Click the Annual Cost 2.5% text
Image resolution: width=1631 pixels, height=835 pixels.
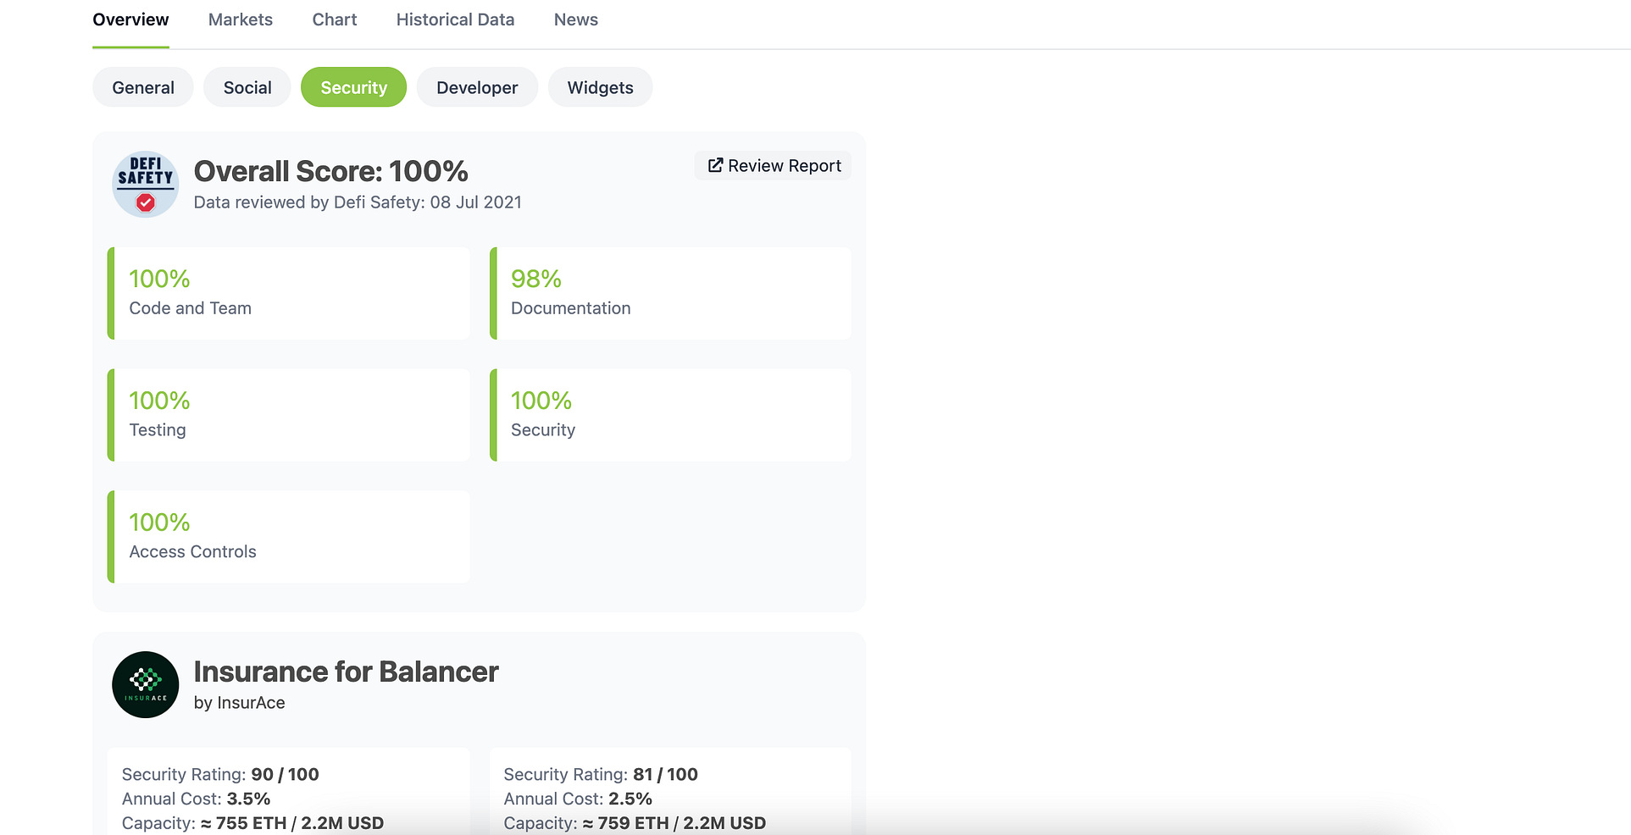tap(578, 799)
